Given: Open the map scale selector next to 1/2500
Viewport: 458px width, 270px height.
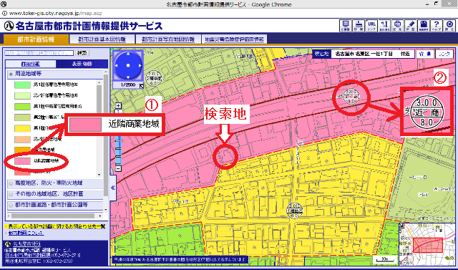Looking at the screenshot, I should click(142, 86).
